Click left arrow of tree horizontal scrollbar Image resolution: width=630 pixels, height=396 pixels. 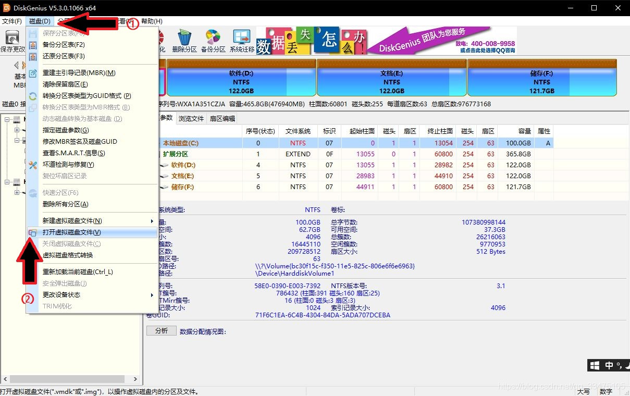click(5, 379)
